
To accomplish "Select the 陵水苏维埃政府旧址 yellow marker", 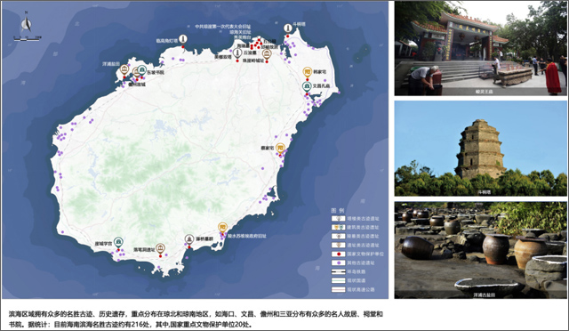I will pyautogui.click(x=222, y=228).
